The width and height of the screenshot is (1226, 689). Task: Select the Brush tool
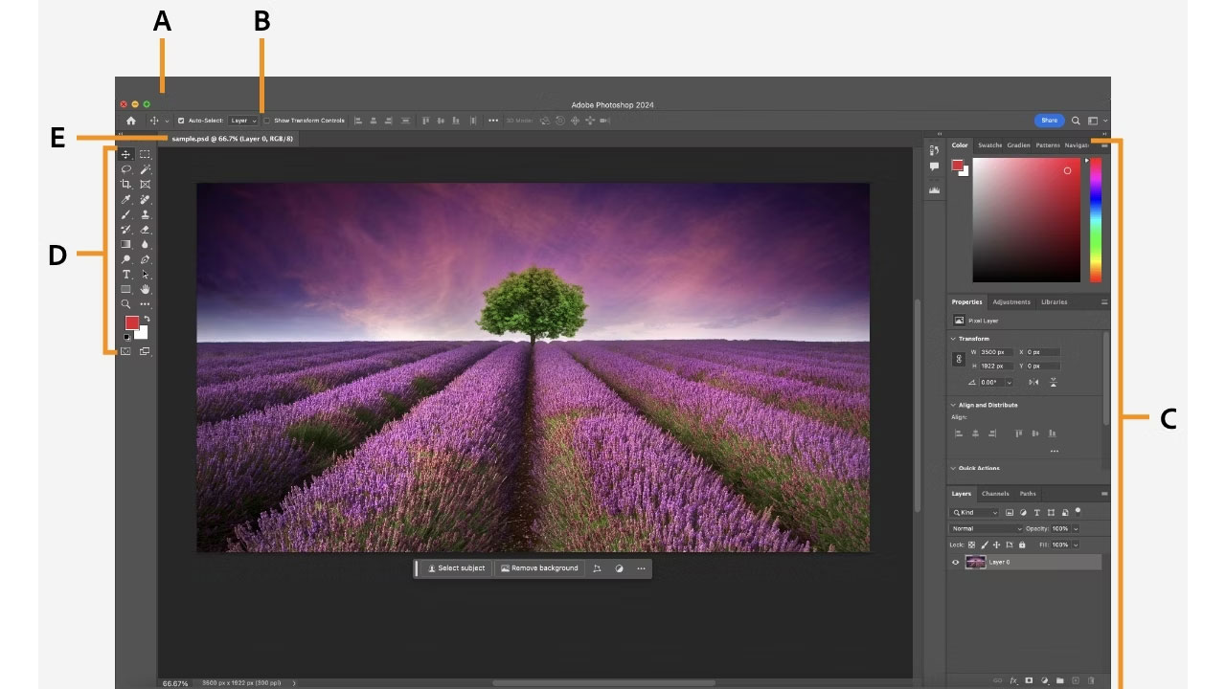pyautogui.click(x=126, y=213)
